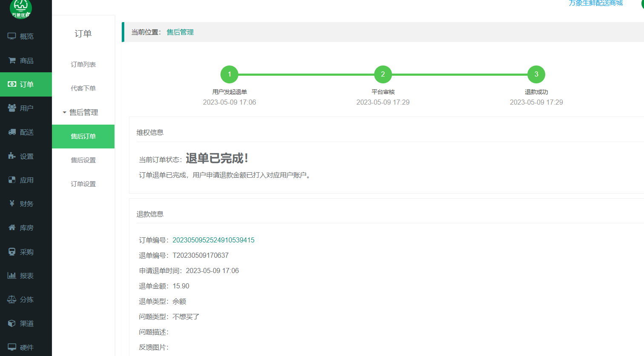The image size is (644, 356).
Task: Click the puzzle icon for 设置
Action: click(12, 156)
